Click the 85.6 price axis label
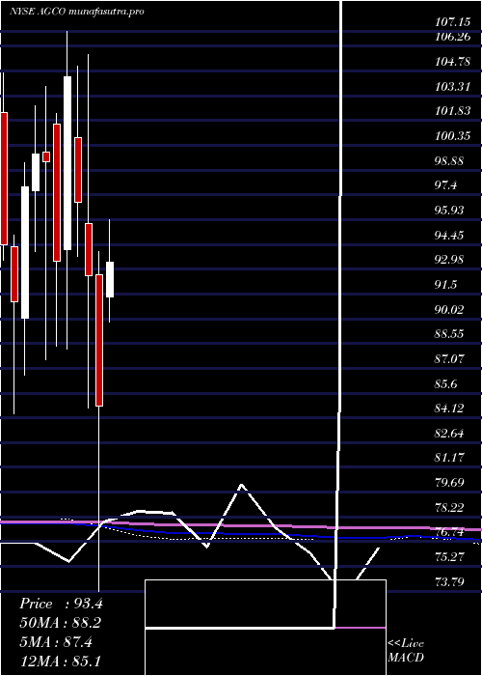 446,383
